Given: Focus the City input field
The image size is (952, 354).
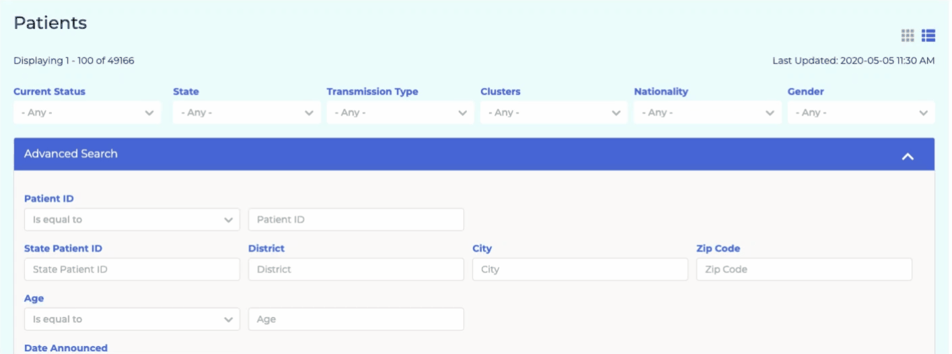Looking at the screenshot, I should [x=580, y=269].
